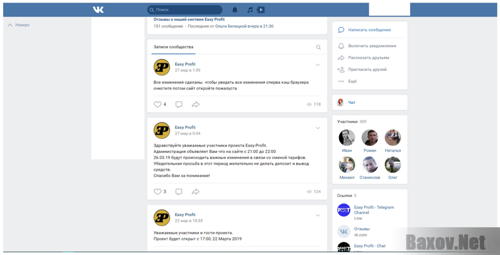This screenshot has width=500, height=255.
Task: Click Написать сообщение to message the community
Action: [x=370, y=30]
